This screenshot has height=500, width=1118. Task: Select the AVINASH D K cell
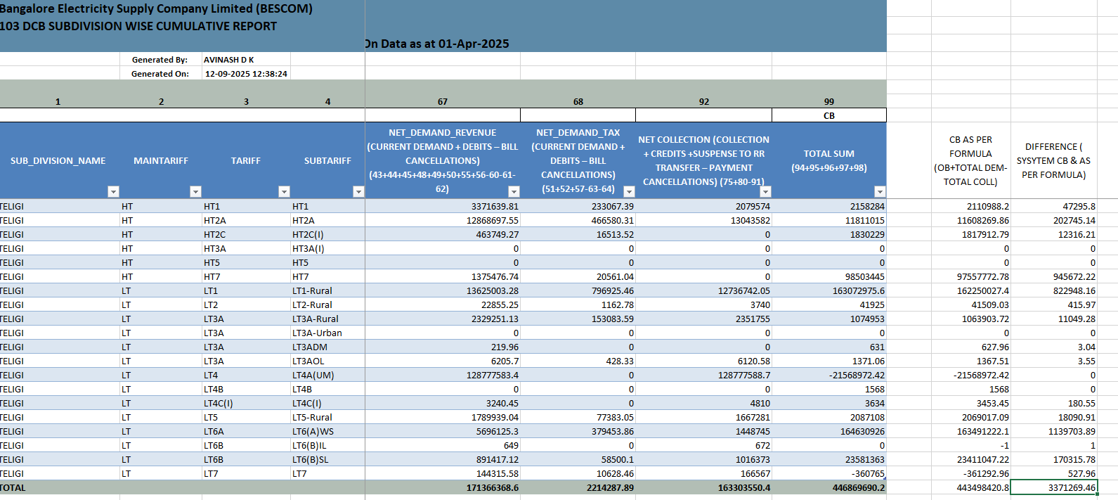[245, 60]
